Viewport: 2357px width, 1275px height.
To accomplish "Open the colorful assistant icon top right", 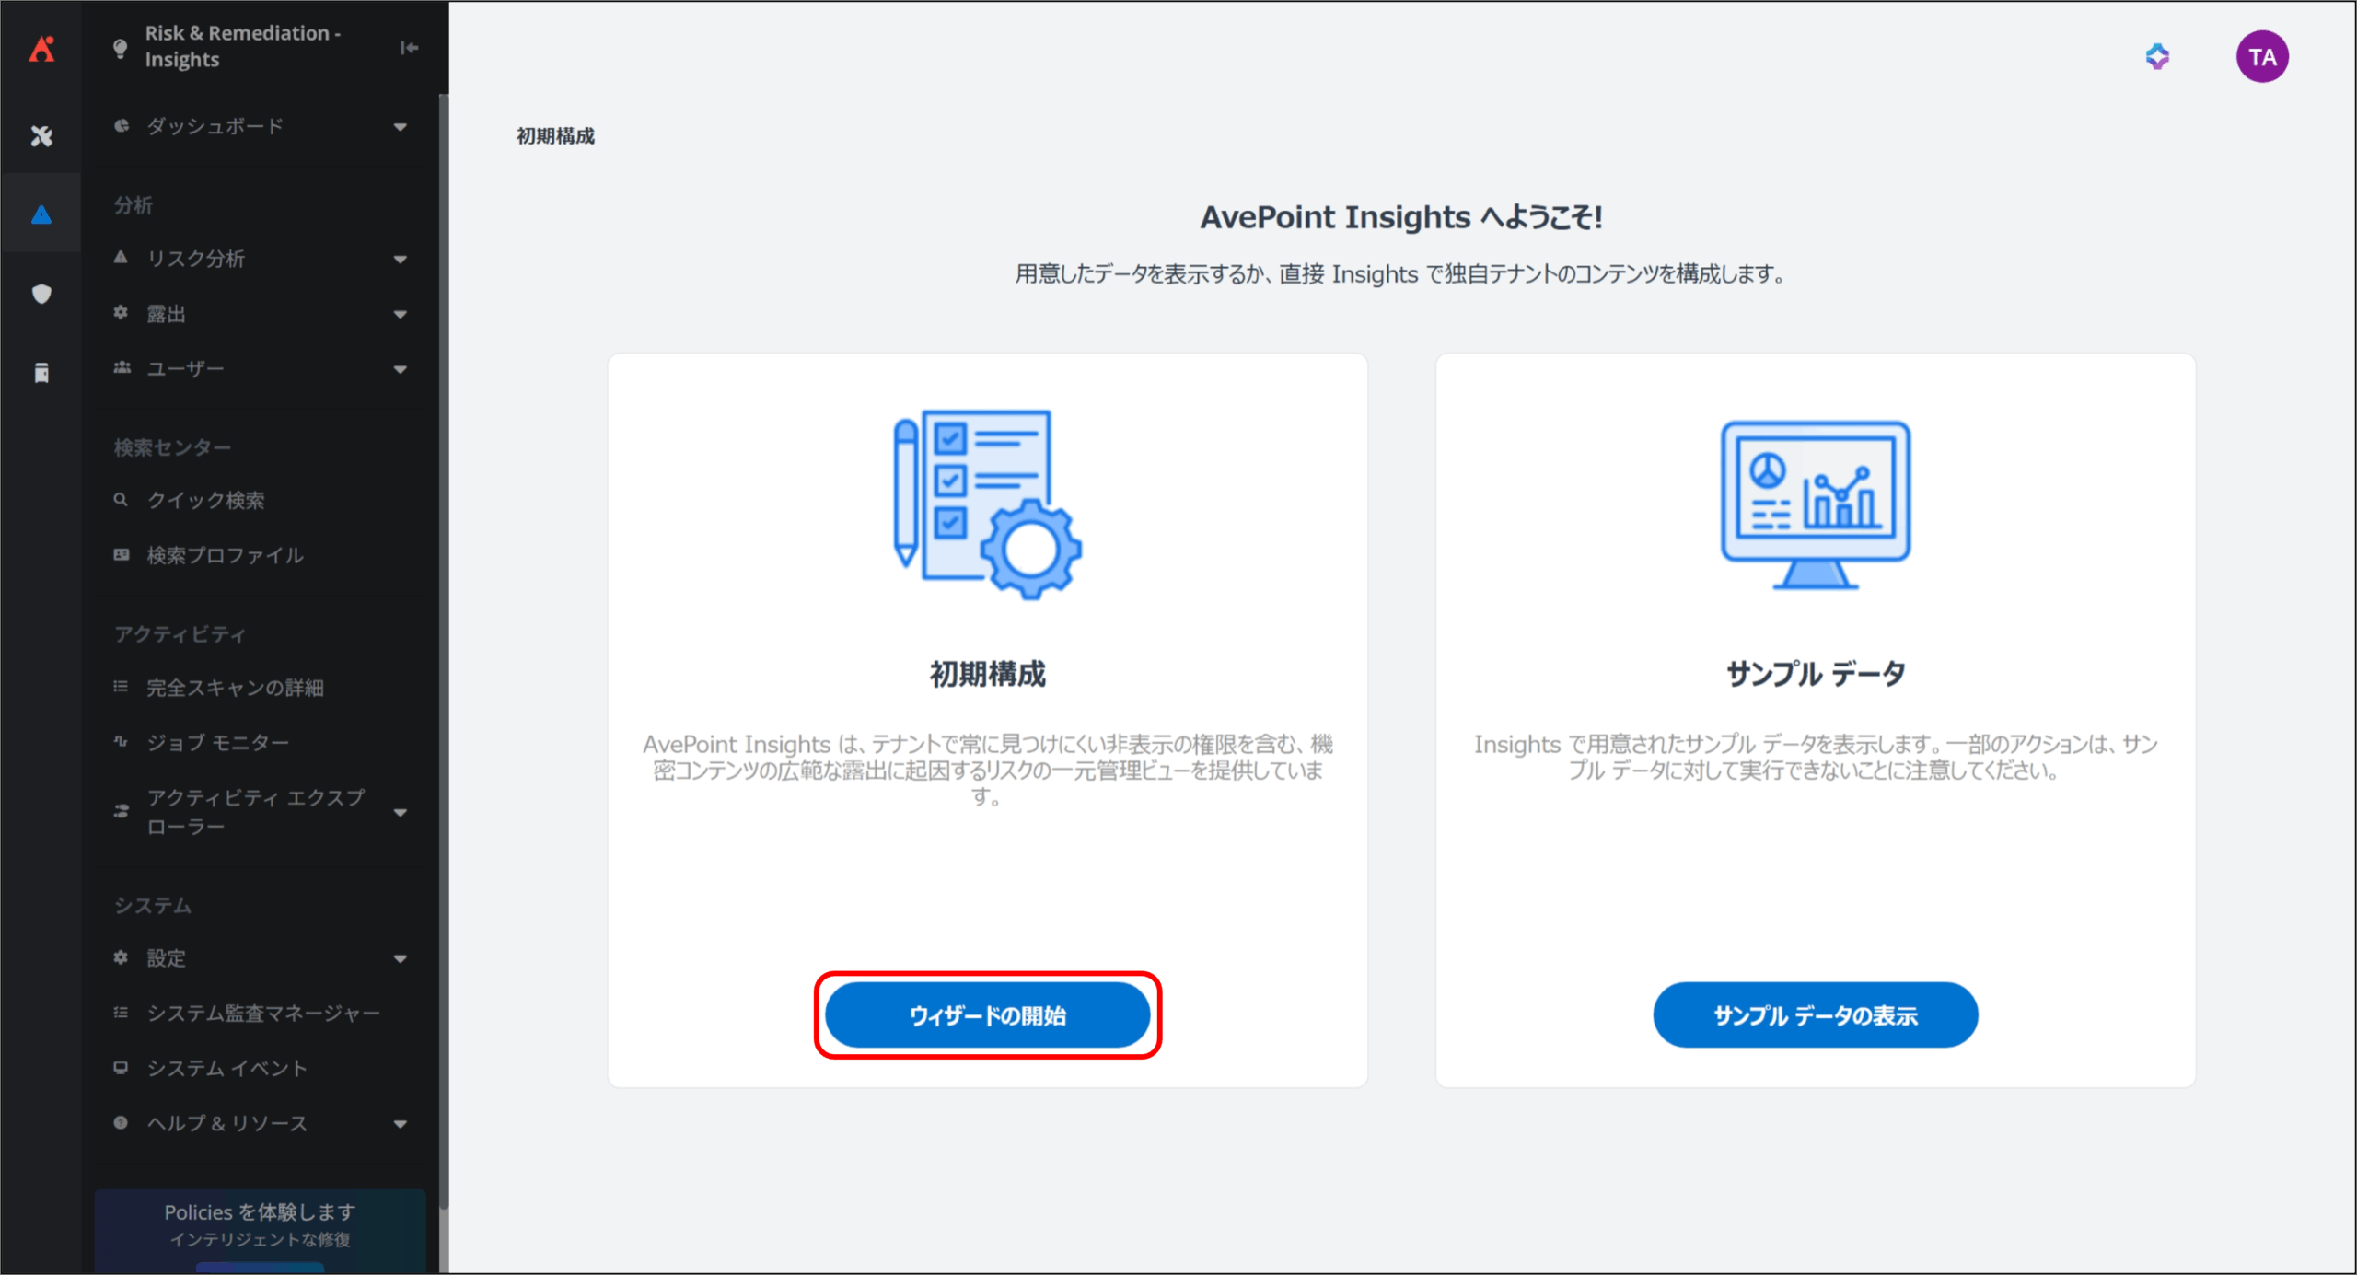I will (2157, 57).
